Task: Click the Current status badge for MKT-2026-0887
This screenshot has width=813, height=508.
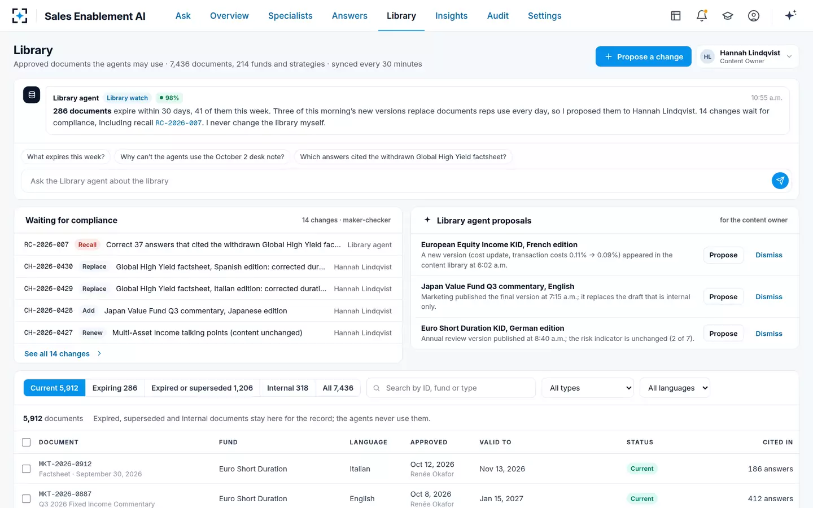Action: [x=642, y=498]
